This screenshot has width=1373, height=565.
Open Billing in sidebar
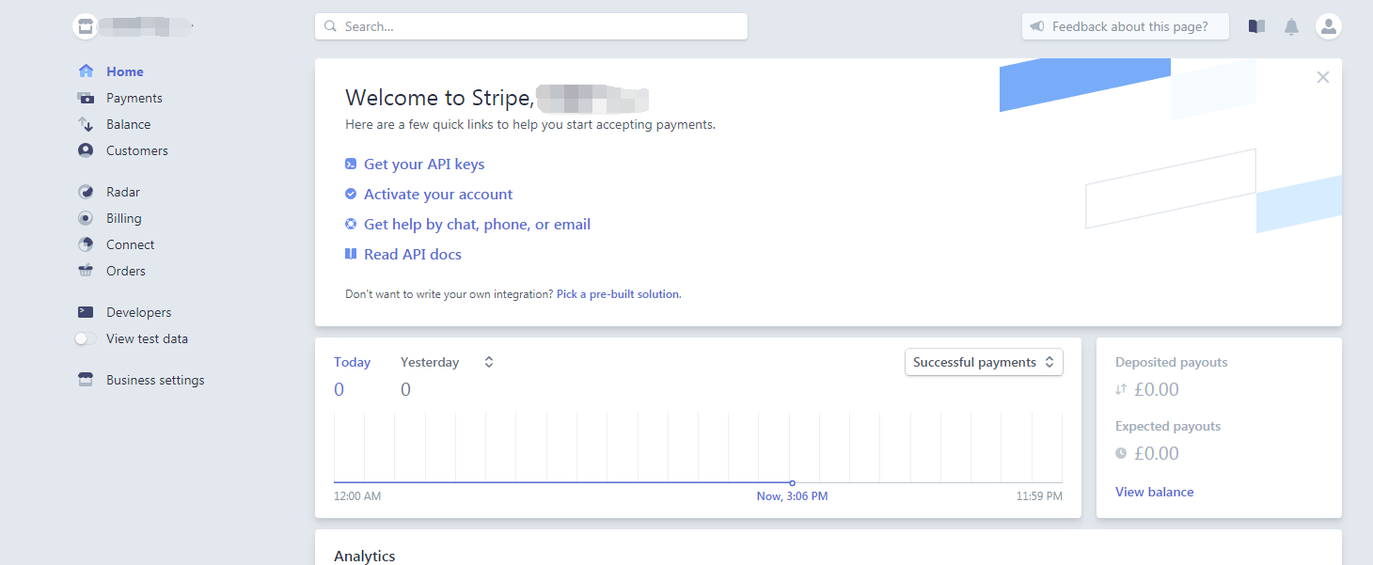[124, 218]
